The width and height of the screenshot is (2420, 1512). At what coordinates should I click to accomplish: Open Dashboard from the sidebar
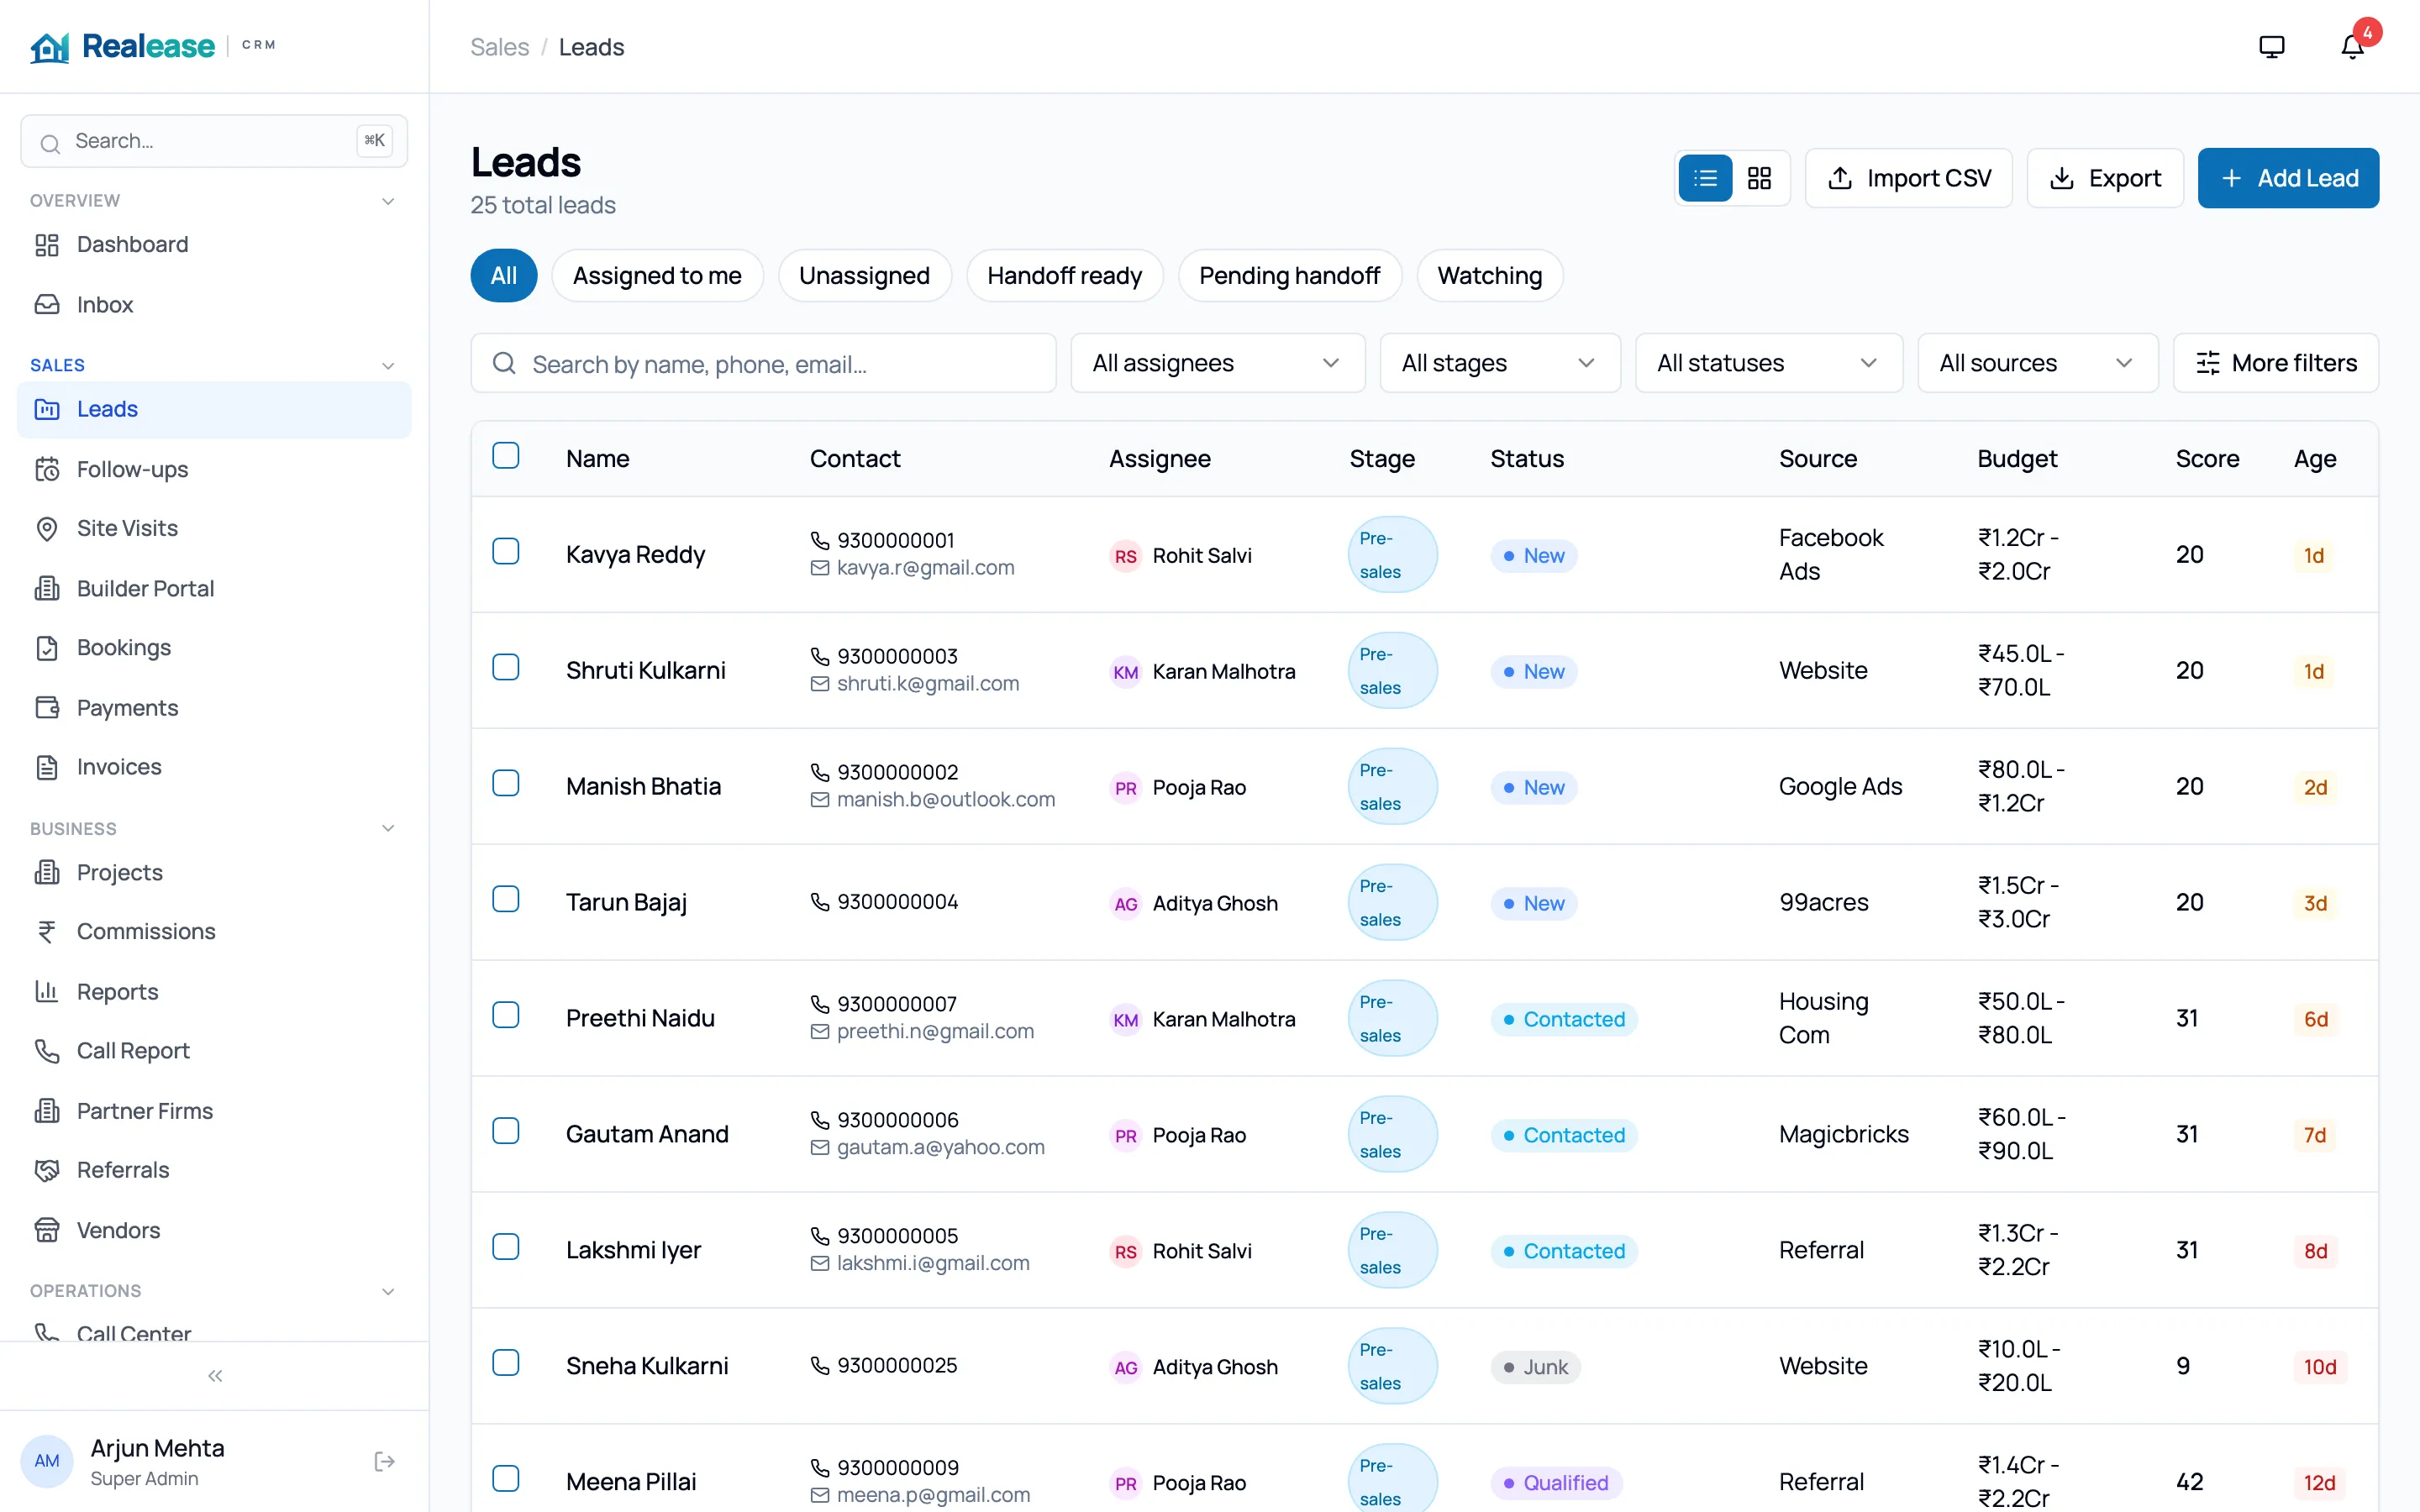point(214,245)
